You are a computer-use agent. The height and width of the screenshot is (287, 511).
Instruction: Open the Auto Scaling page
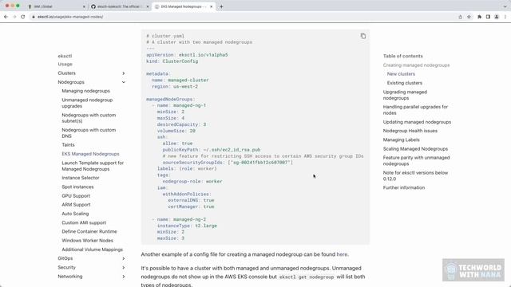(x=75, y=214)
